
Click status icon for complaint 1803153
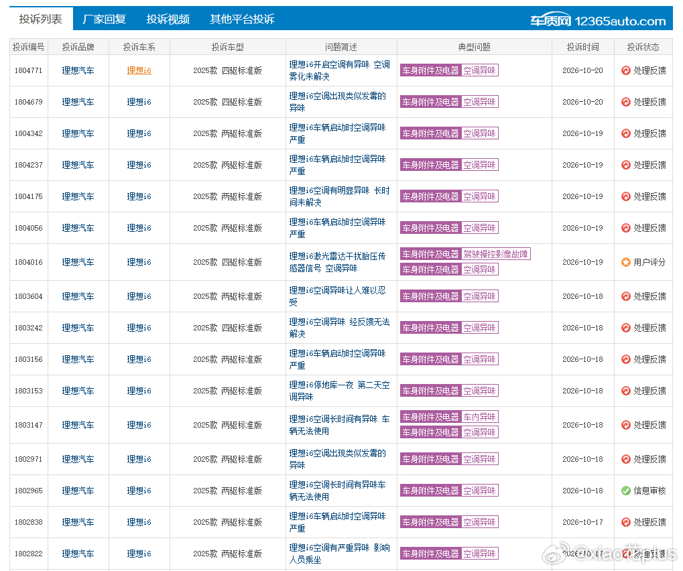626,391
